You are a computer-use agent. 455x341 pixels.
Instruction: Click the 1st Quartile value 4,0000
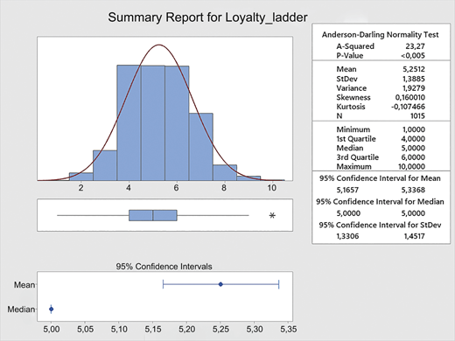click(x=413, y=139)
